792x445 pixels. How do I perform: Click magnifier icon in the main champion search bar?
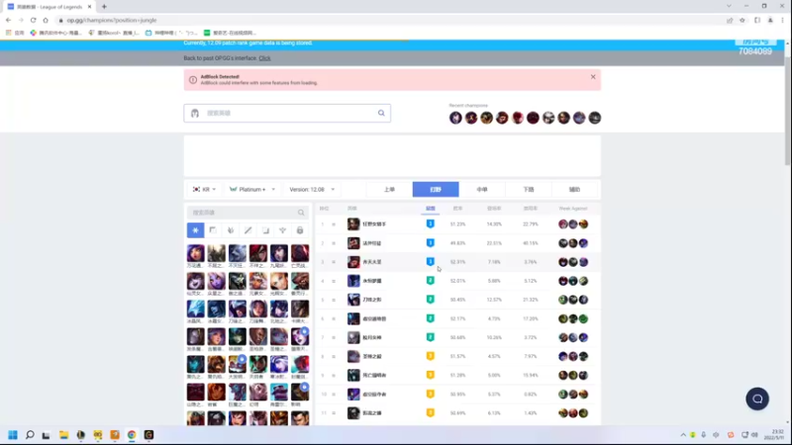(x=381, y=113)
